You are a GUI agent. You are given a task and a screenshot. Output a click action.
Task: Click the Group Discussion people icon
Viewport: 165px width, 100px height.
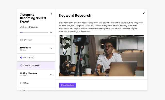click(21, 27)
